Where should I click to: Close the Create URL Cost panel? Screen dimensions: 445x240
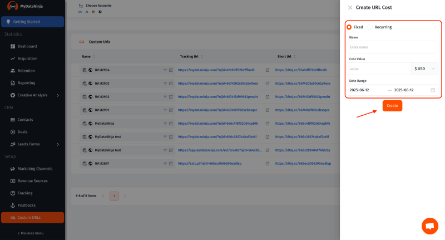[x=350, y=8]
